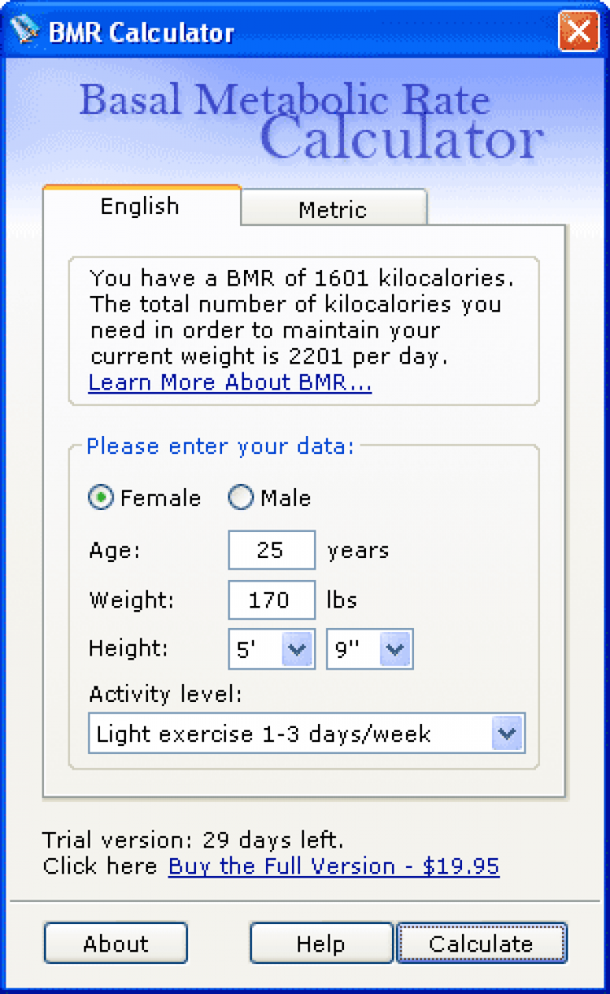
Task: Choose the Male radio button
Action: (x=242, y=498)
